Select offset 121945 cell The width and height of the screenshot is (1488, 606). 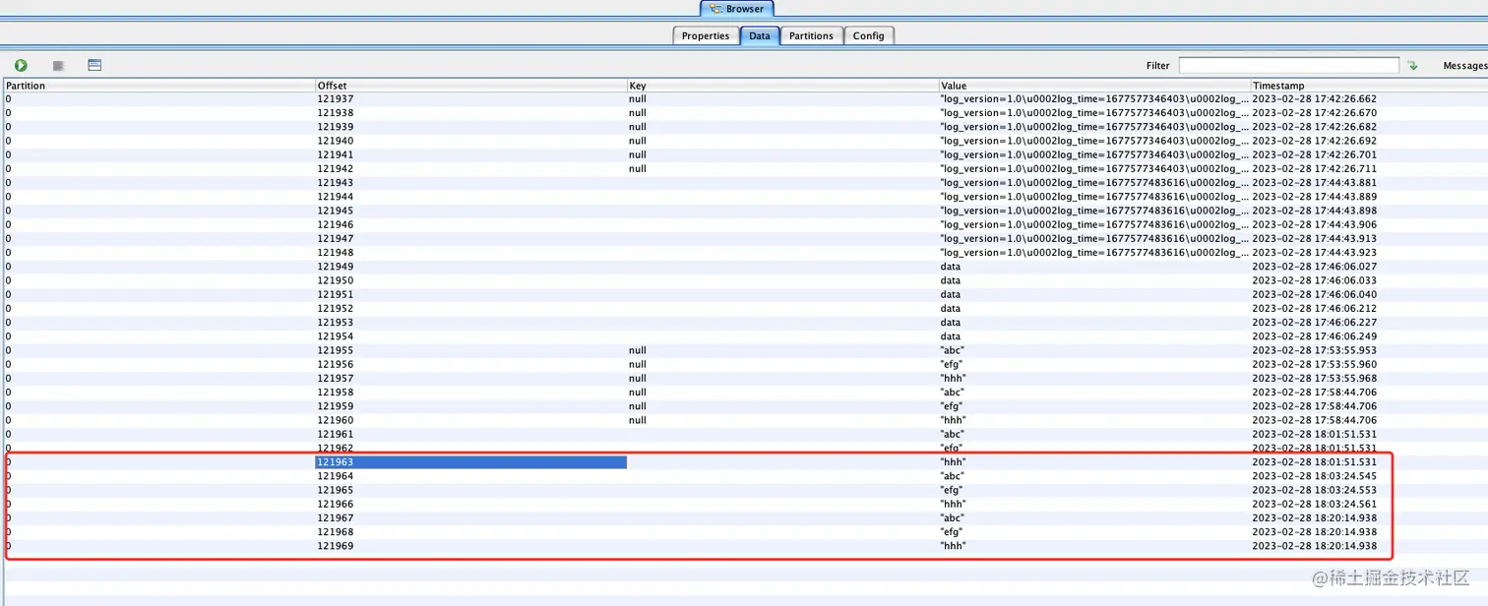coord(470,211)
